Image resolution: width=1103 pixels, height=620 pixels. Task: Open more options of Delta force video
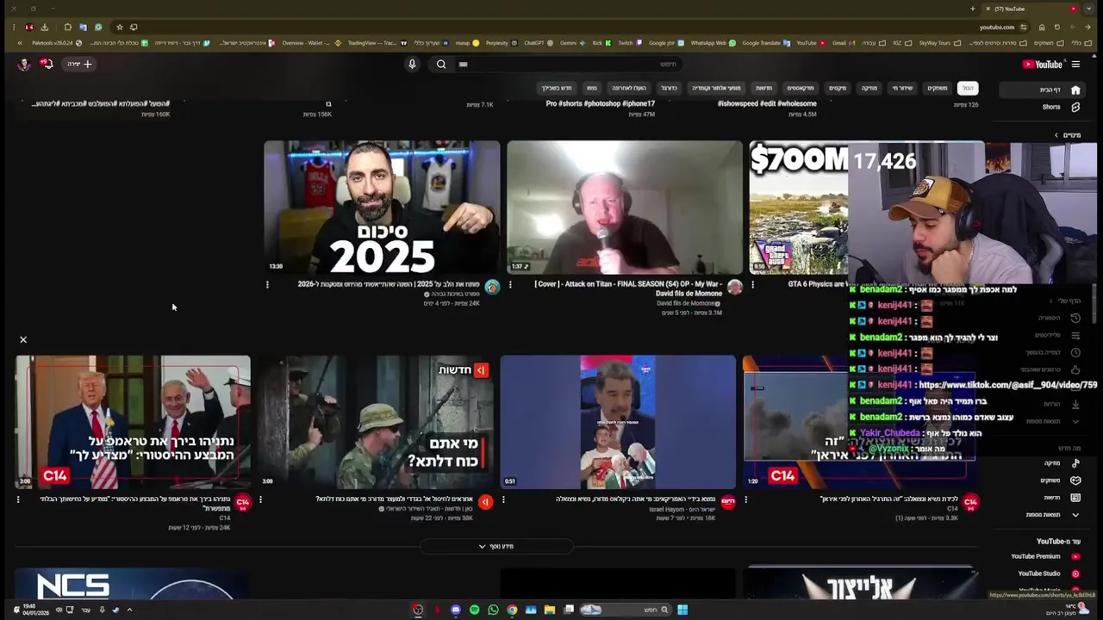click(x=260, y=499)
